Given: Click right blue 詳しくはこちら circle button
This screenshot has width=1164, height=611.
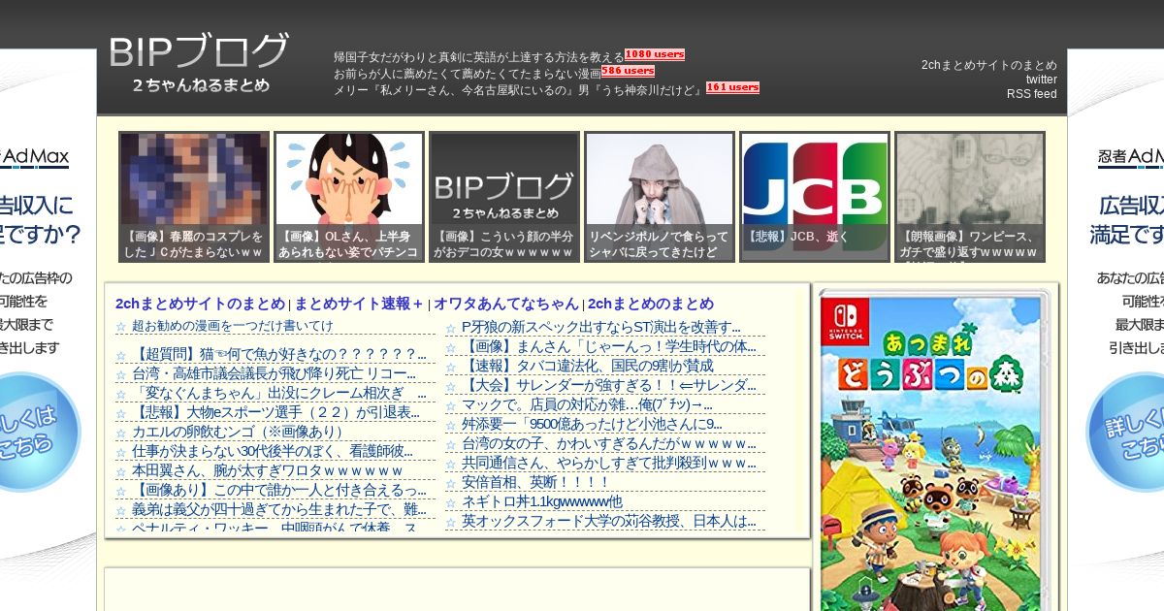Looking at the screenshot, I should click(x=1125, y=433).
